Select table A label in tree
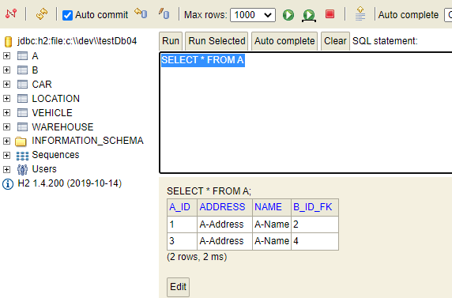Viewport: 452px width, 298px height. [36, 55]
